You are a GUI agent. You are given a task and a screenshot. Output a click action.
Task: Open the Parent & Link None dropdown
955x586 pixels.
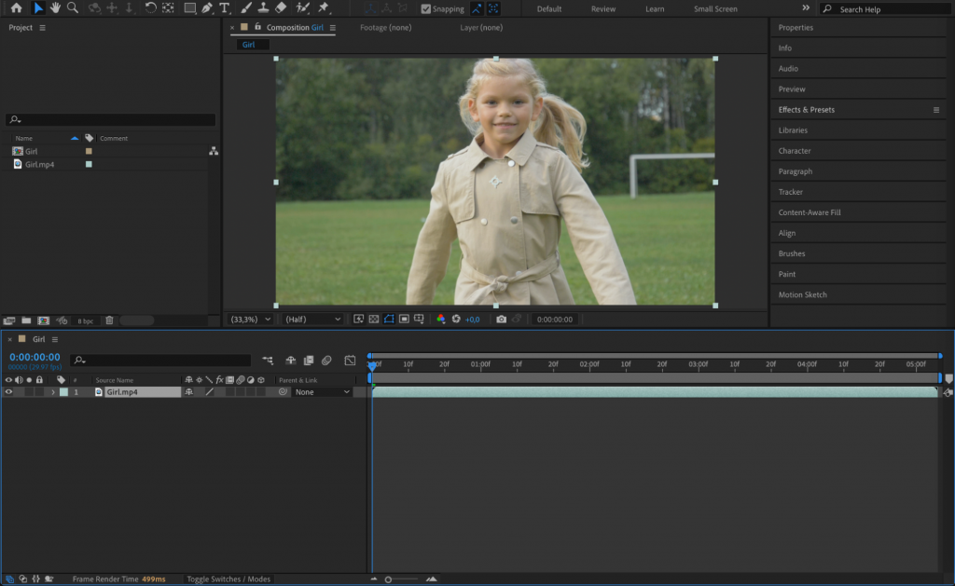tap(322, 391)
